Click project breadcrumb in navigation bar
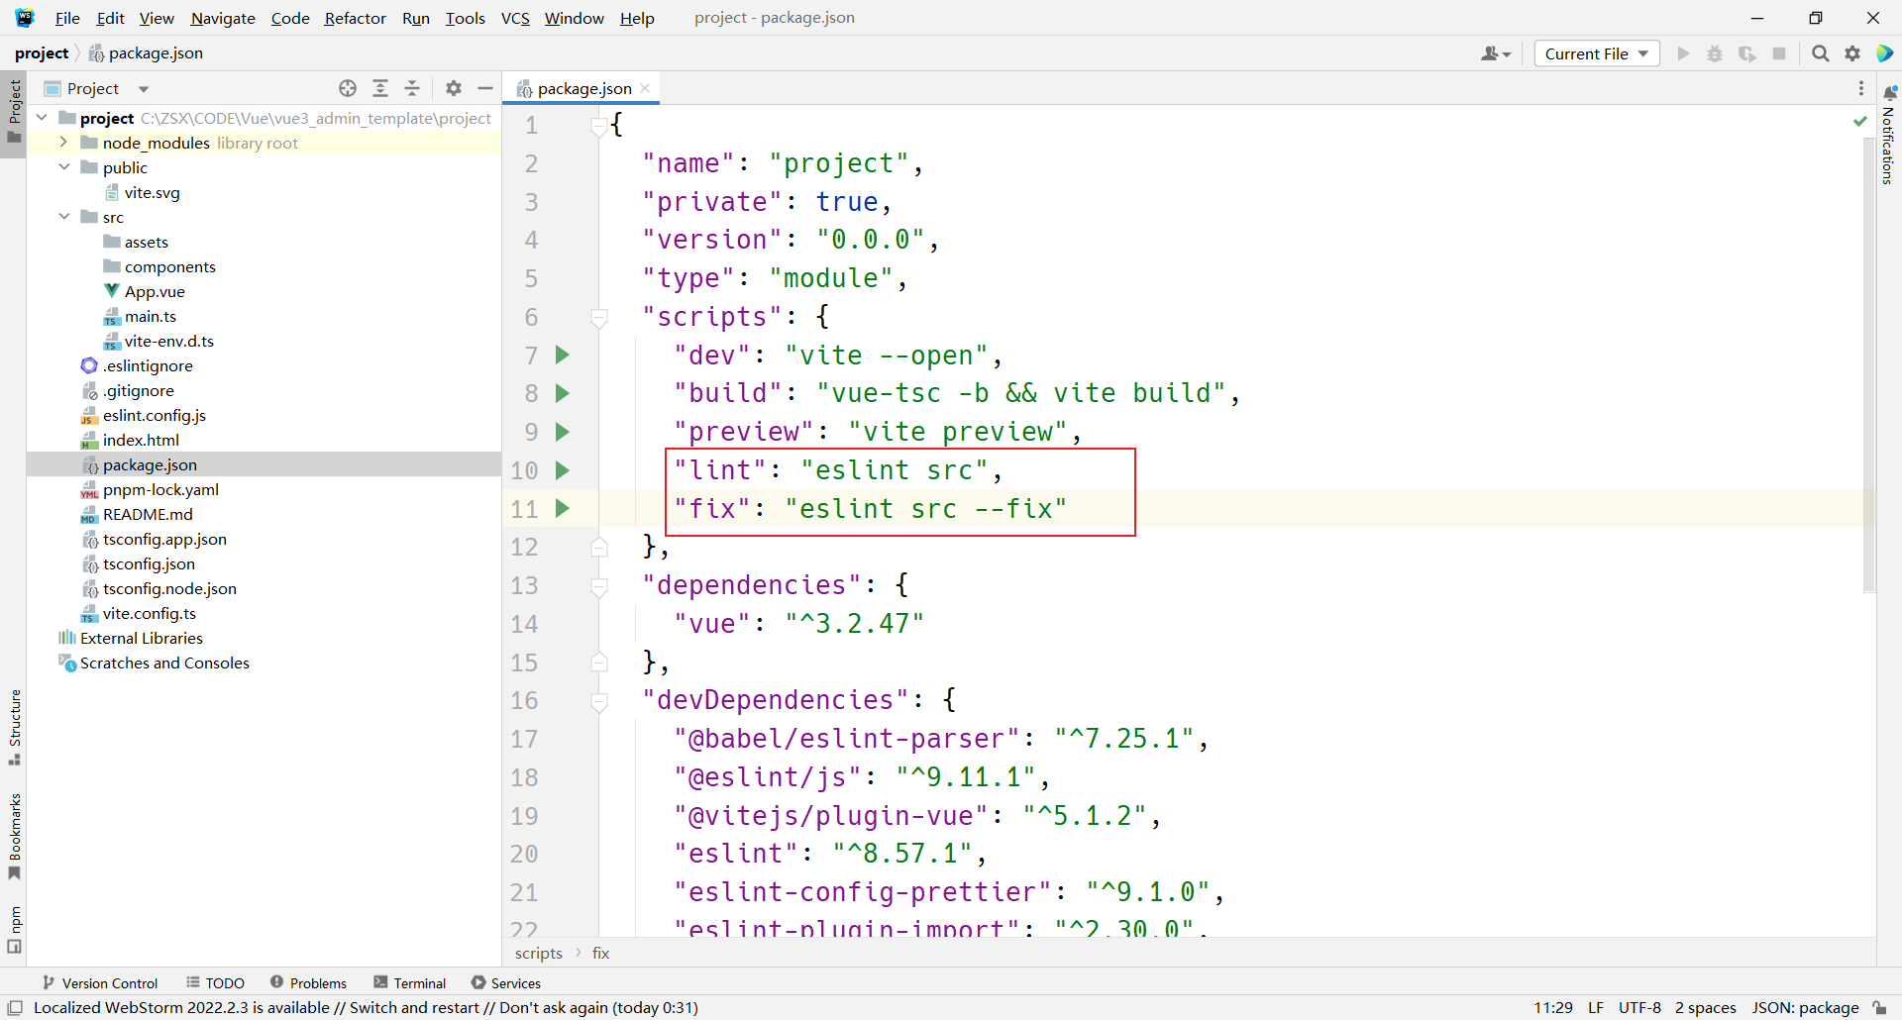Image resolution: width=1902 pixels, height=1020 pixels. 42,52
